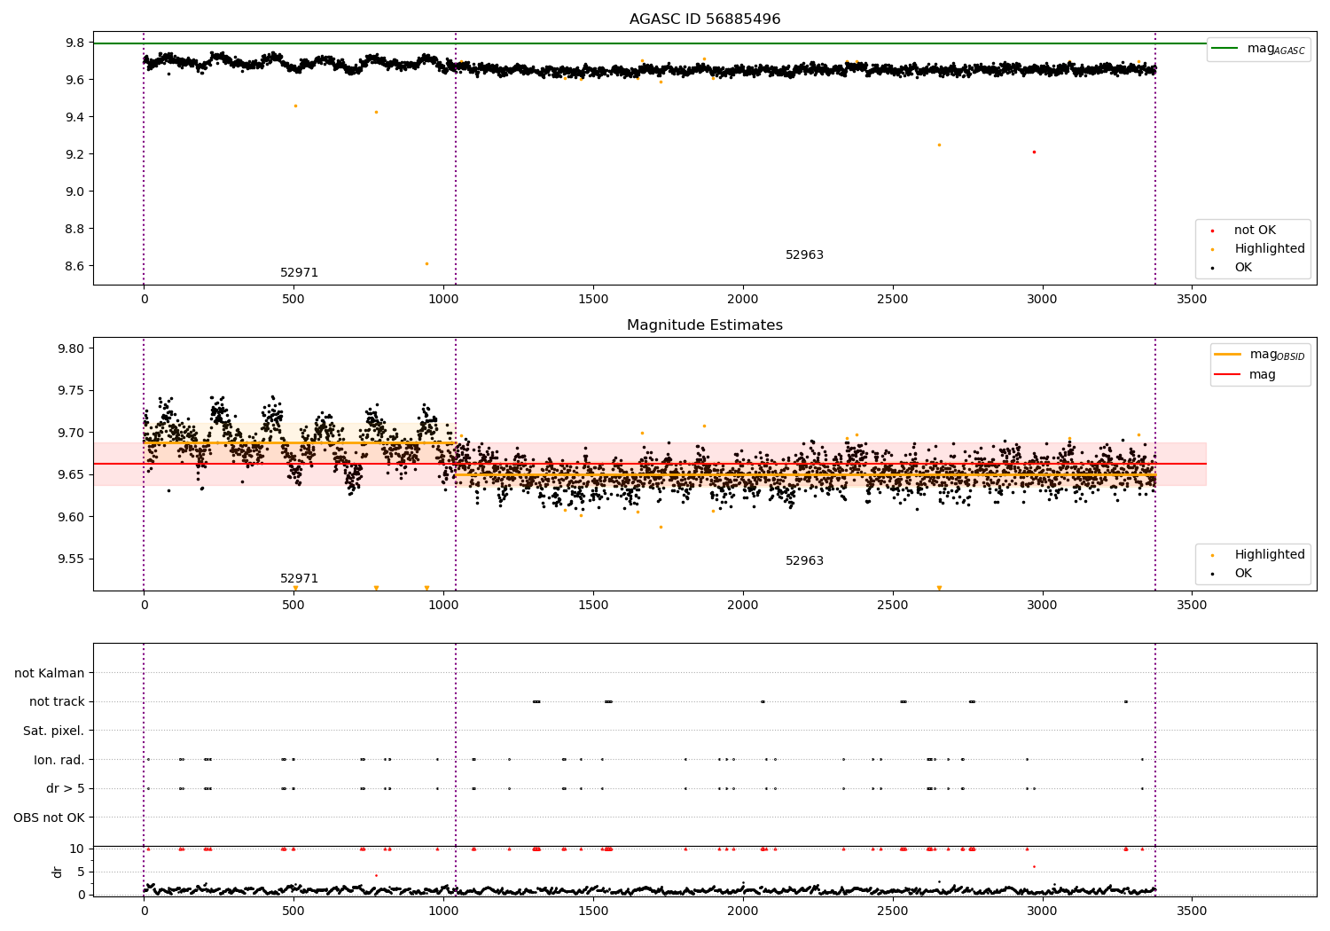This screenshot has width=1330, height=931.
Task: Click the plot title "AGASC ID 56885496"
Action: [x=705, y=19]
